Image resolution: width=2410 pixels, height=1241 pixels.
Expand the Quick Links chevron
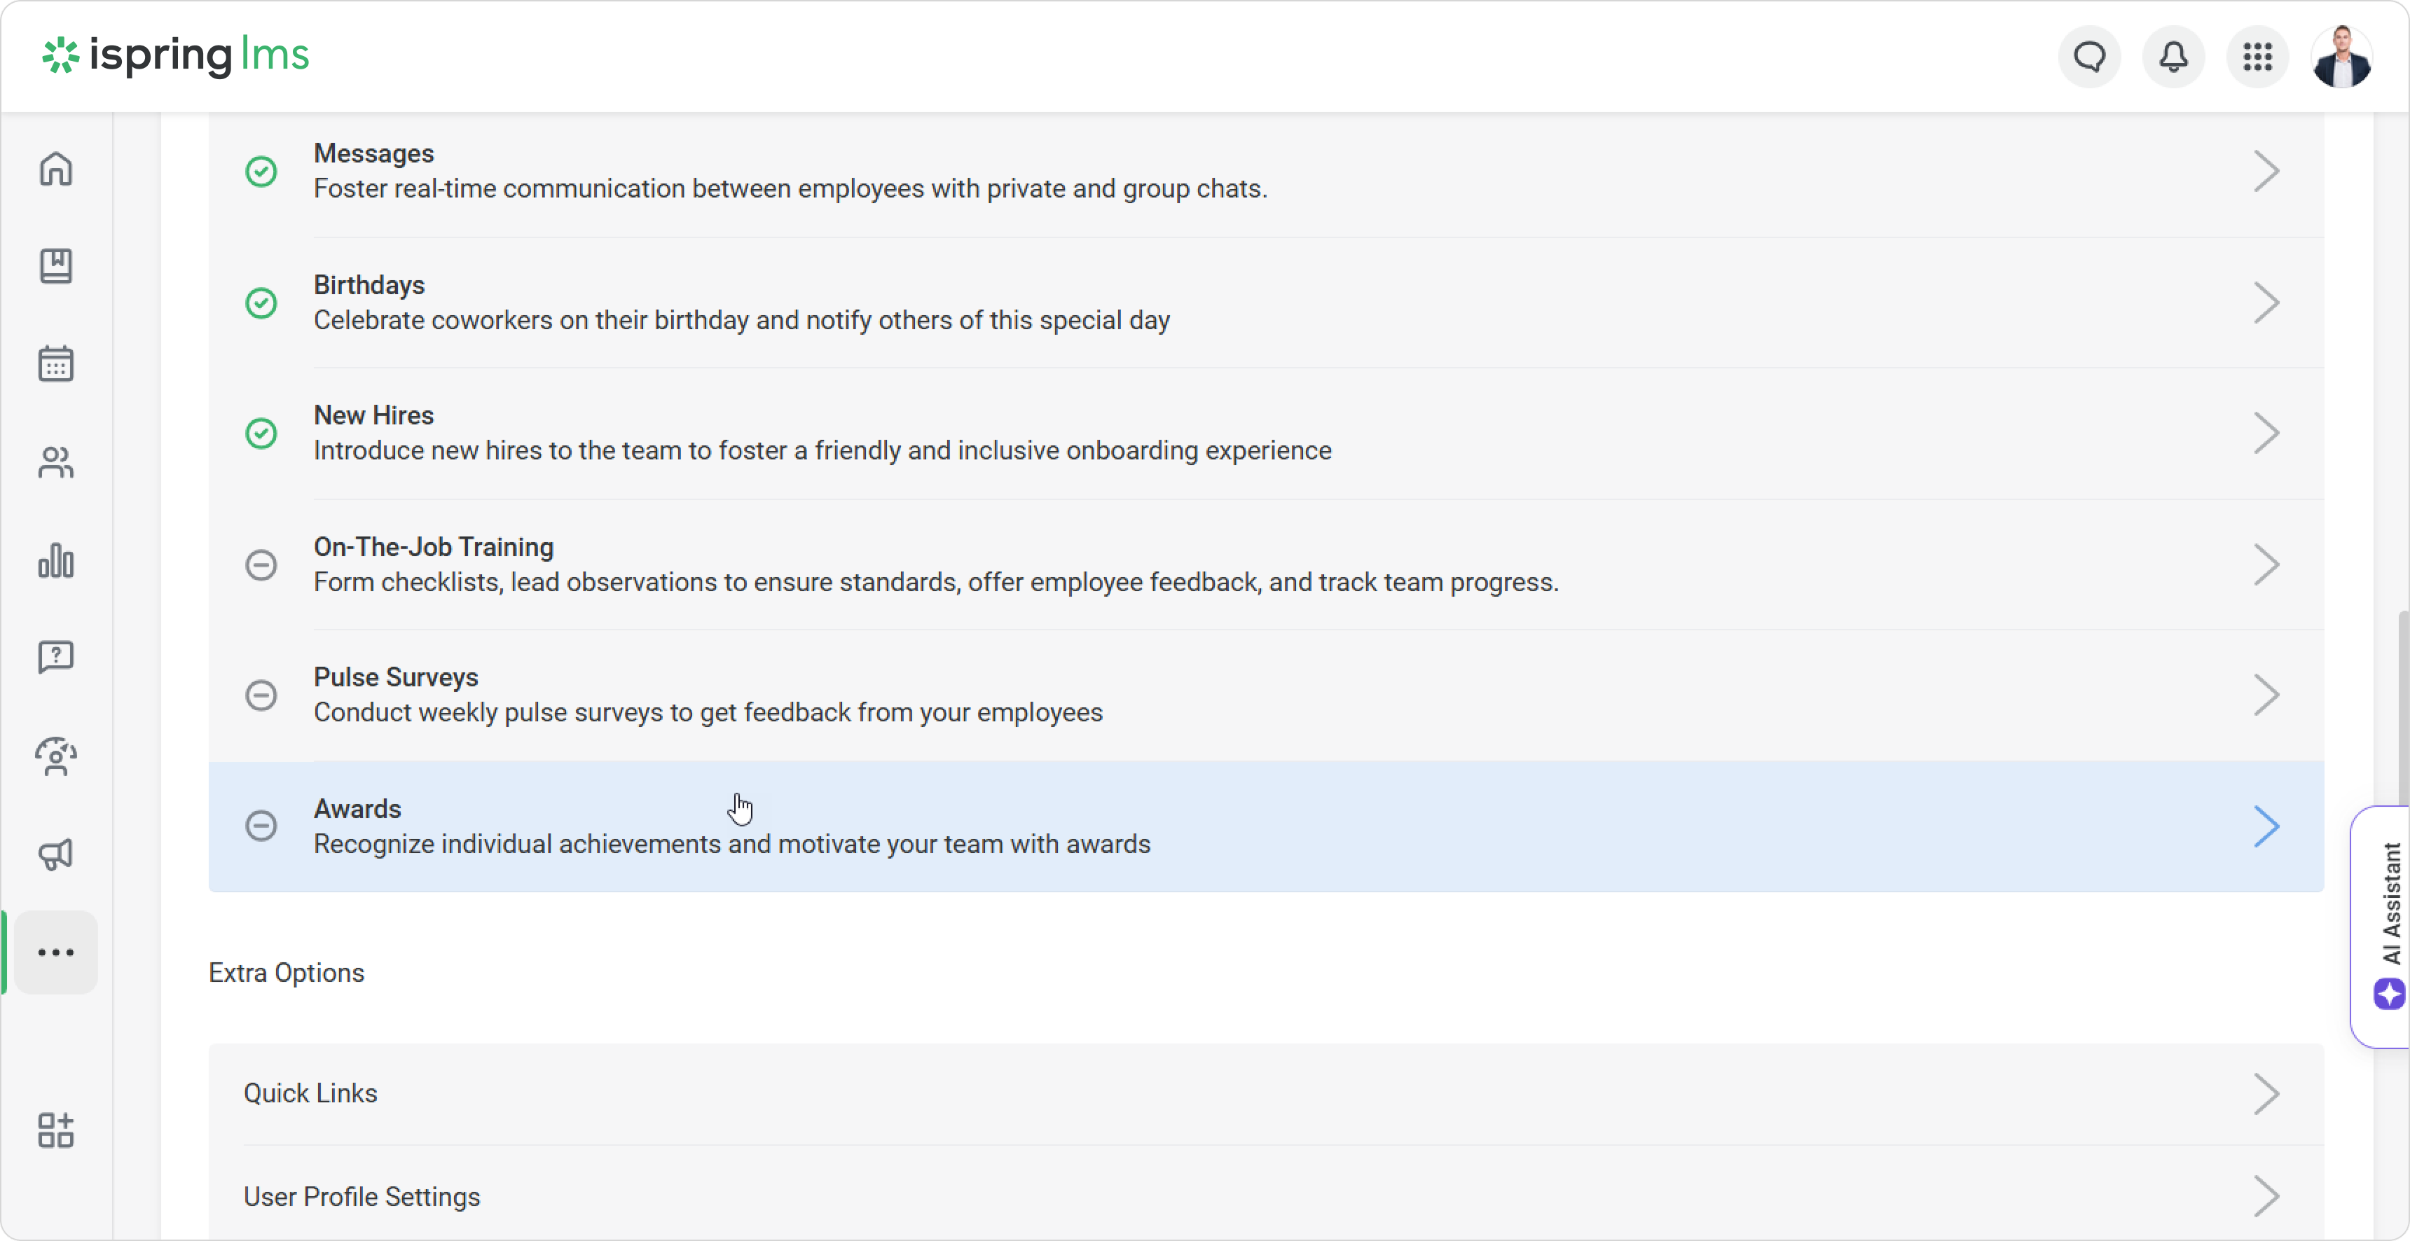pos(2266,1093)
